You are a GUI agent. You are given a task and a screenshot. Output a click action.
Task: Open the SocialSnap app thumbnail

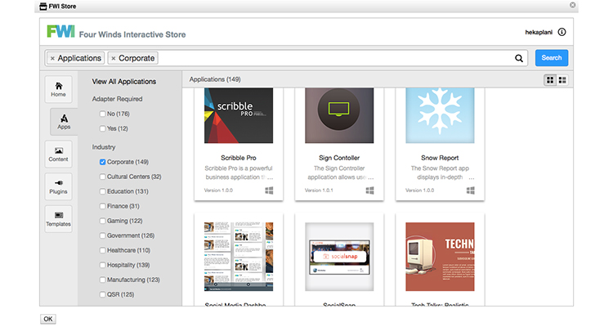click(x=339, y=257)
